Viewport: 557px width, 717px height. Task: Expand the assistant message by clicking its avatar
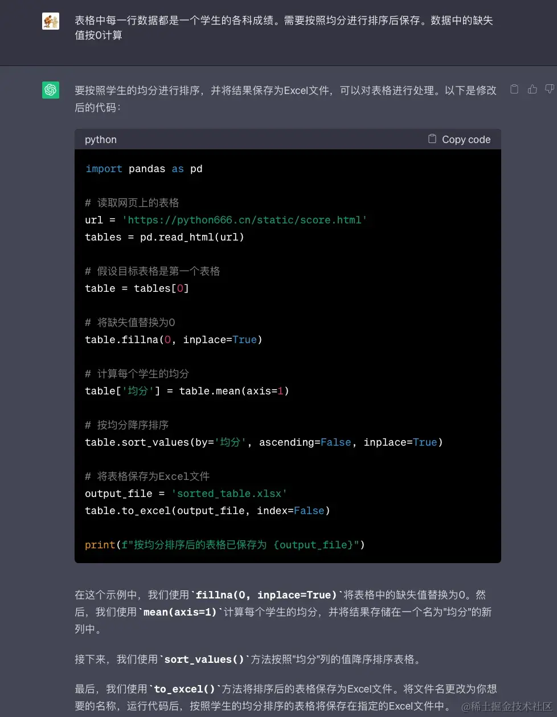[51, 89]
